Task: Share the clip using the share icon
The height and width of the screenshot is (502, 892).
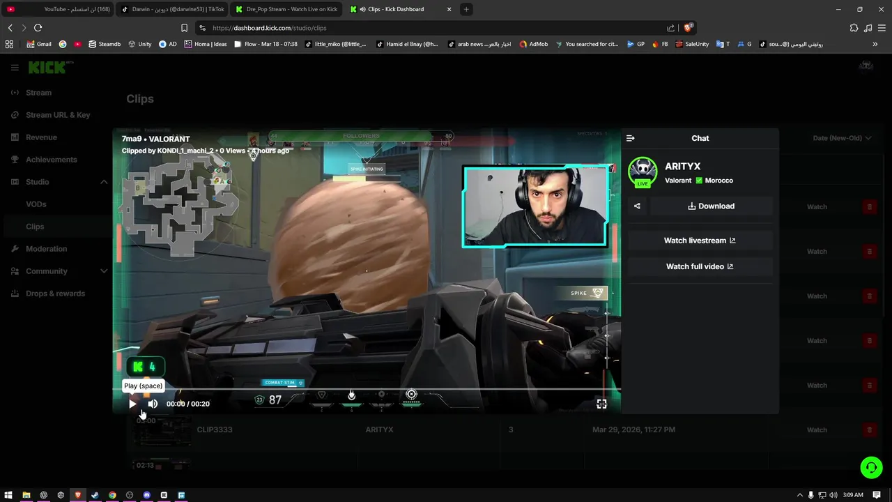Action: pyautogui.click(x=637, y=206)
